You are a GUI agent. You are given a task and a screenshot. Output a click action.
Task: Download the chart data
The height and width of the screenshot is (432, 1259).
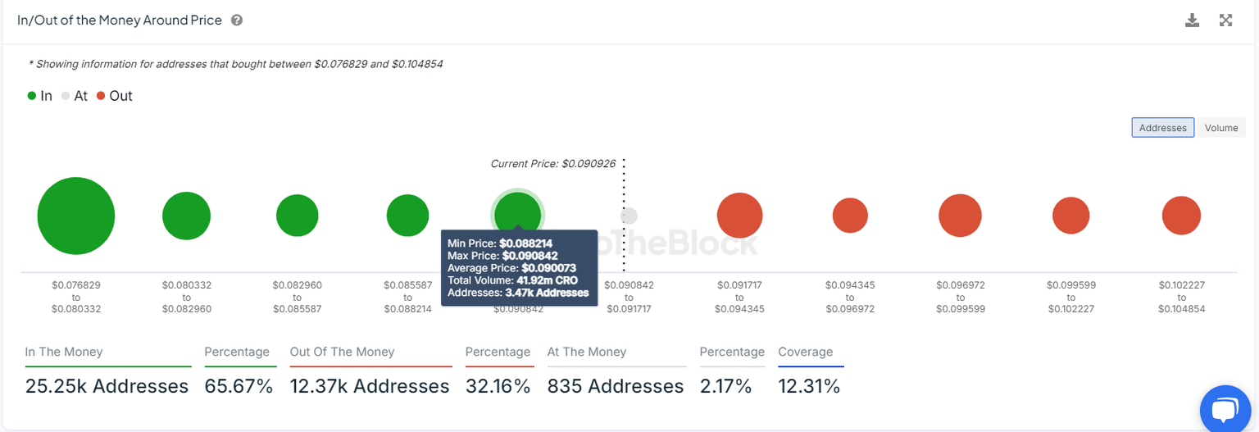tap(1192, 20)
